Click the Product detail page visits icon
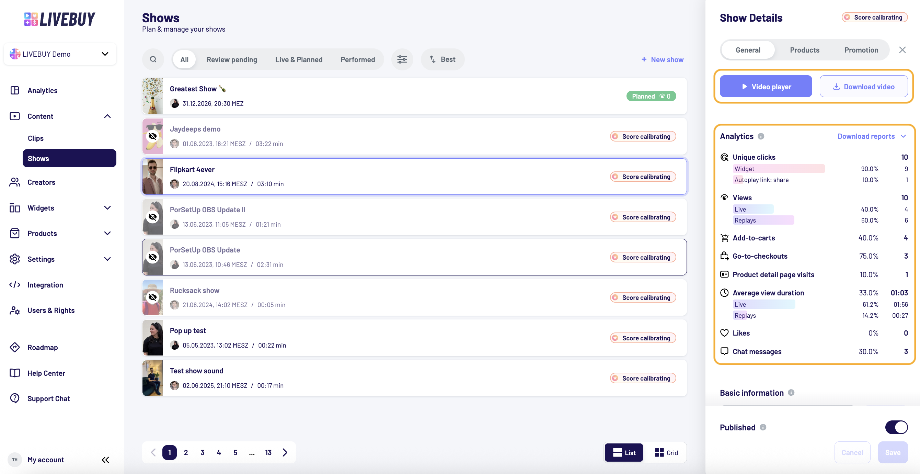The height and width of the screenshot is (474, 920). pos(724,274)
